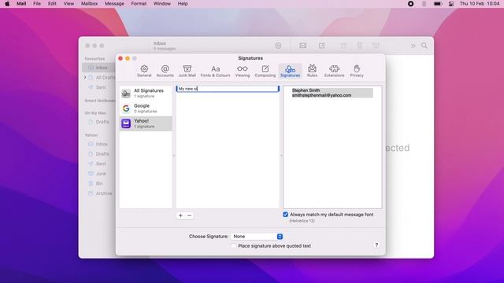The height and width of the screenshot is (283, 504).
Task: Open the Mail menu in menu bar
Action: [21, 4]
